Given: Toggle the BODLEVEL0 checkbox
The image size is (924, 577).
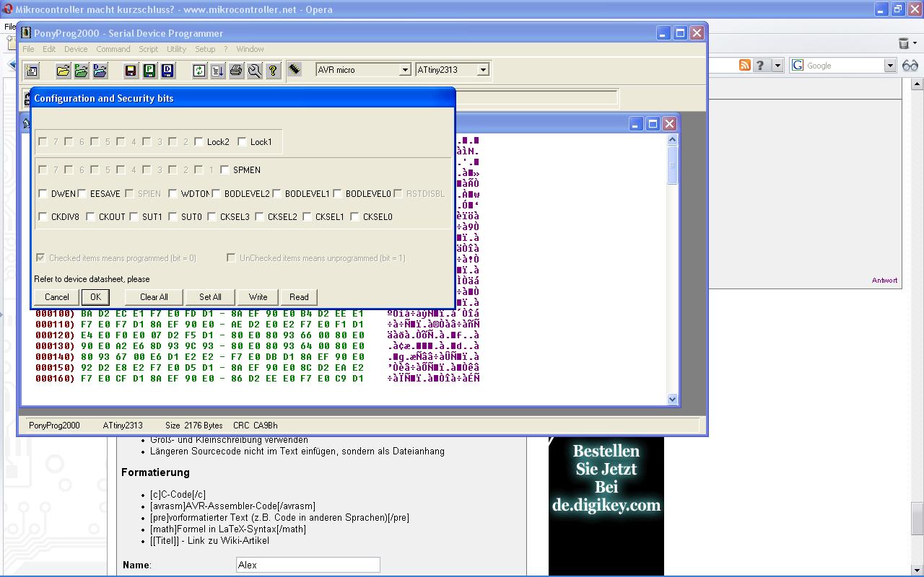Looking at the screenshot, I should coord(337,194).
